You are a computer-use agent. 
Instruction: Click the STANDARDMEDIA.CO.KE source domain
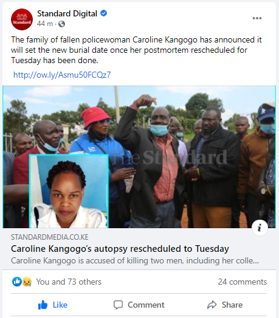pos(50,237)
